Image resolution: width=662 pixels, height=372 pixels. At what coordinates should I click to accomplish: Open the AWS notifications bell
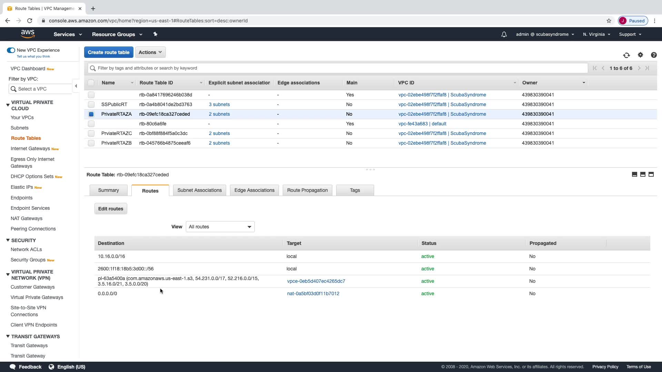coord(504,34)
